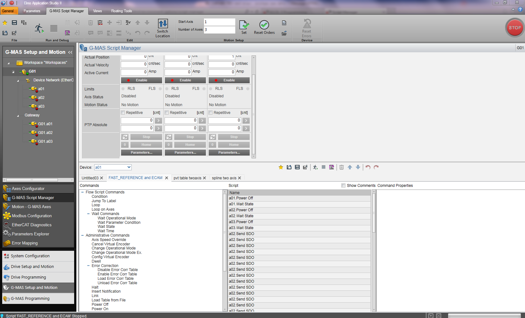Run the script using the ribbon's running-man icon
Screen dimensions: 525x318
(39, 28)
